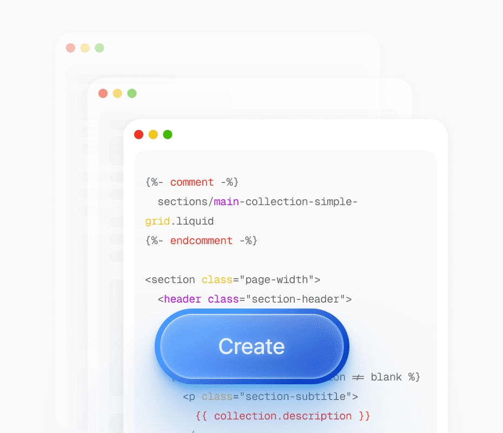Click the purple 'header' tag name
The height and width of the screenshot is (433, 503).
182,299
